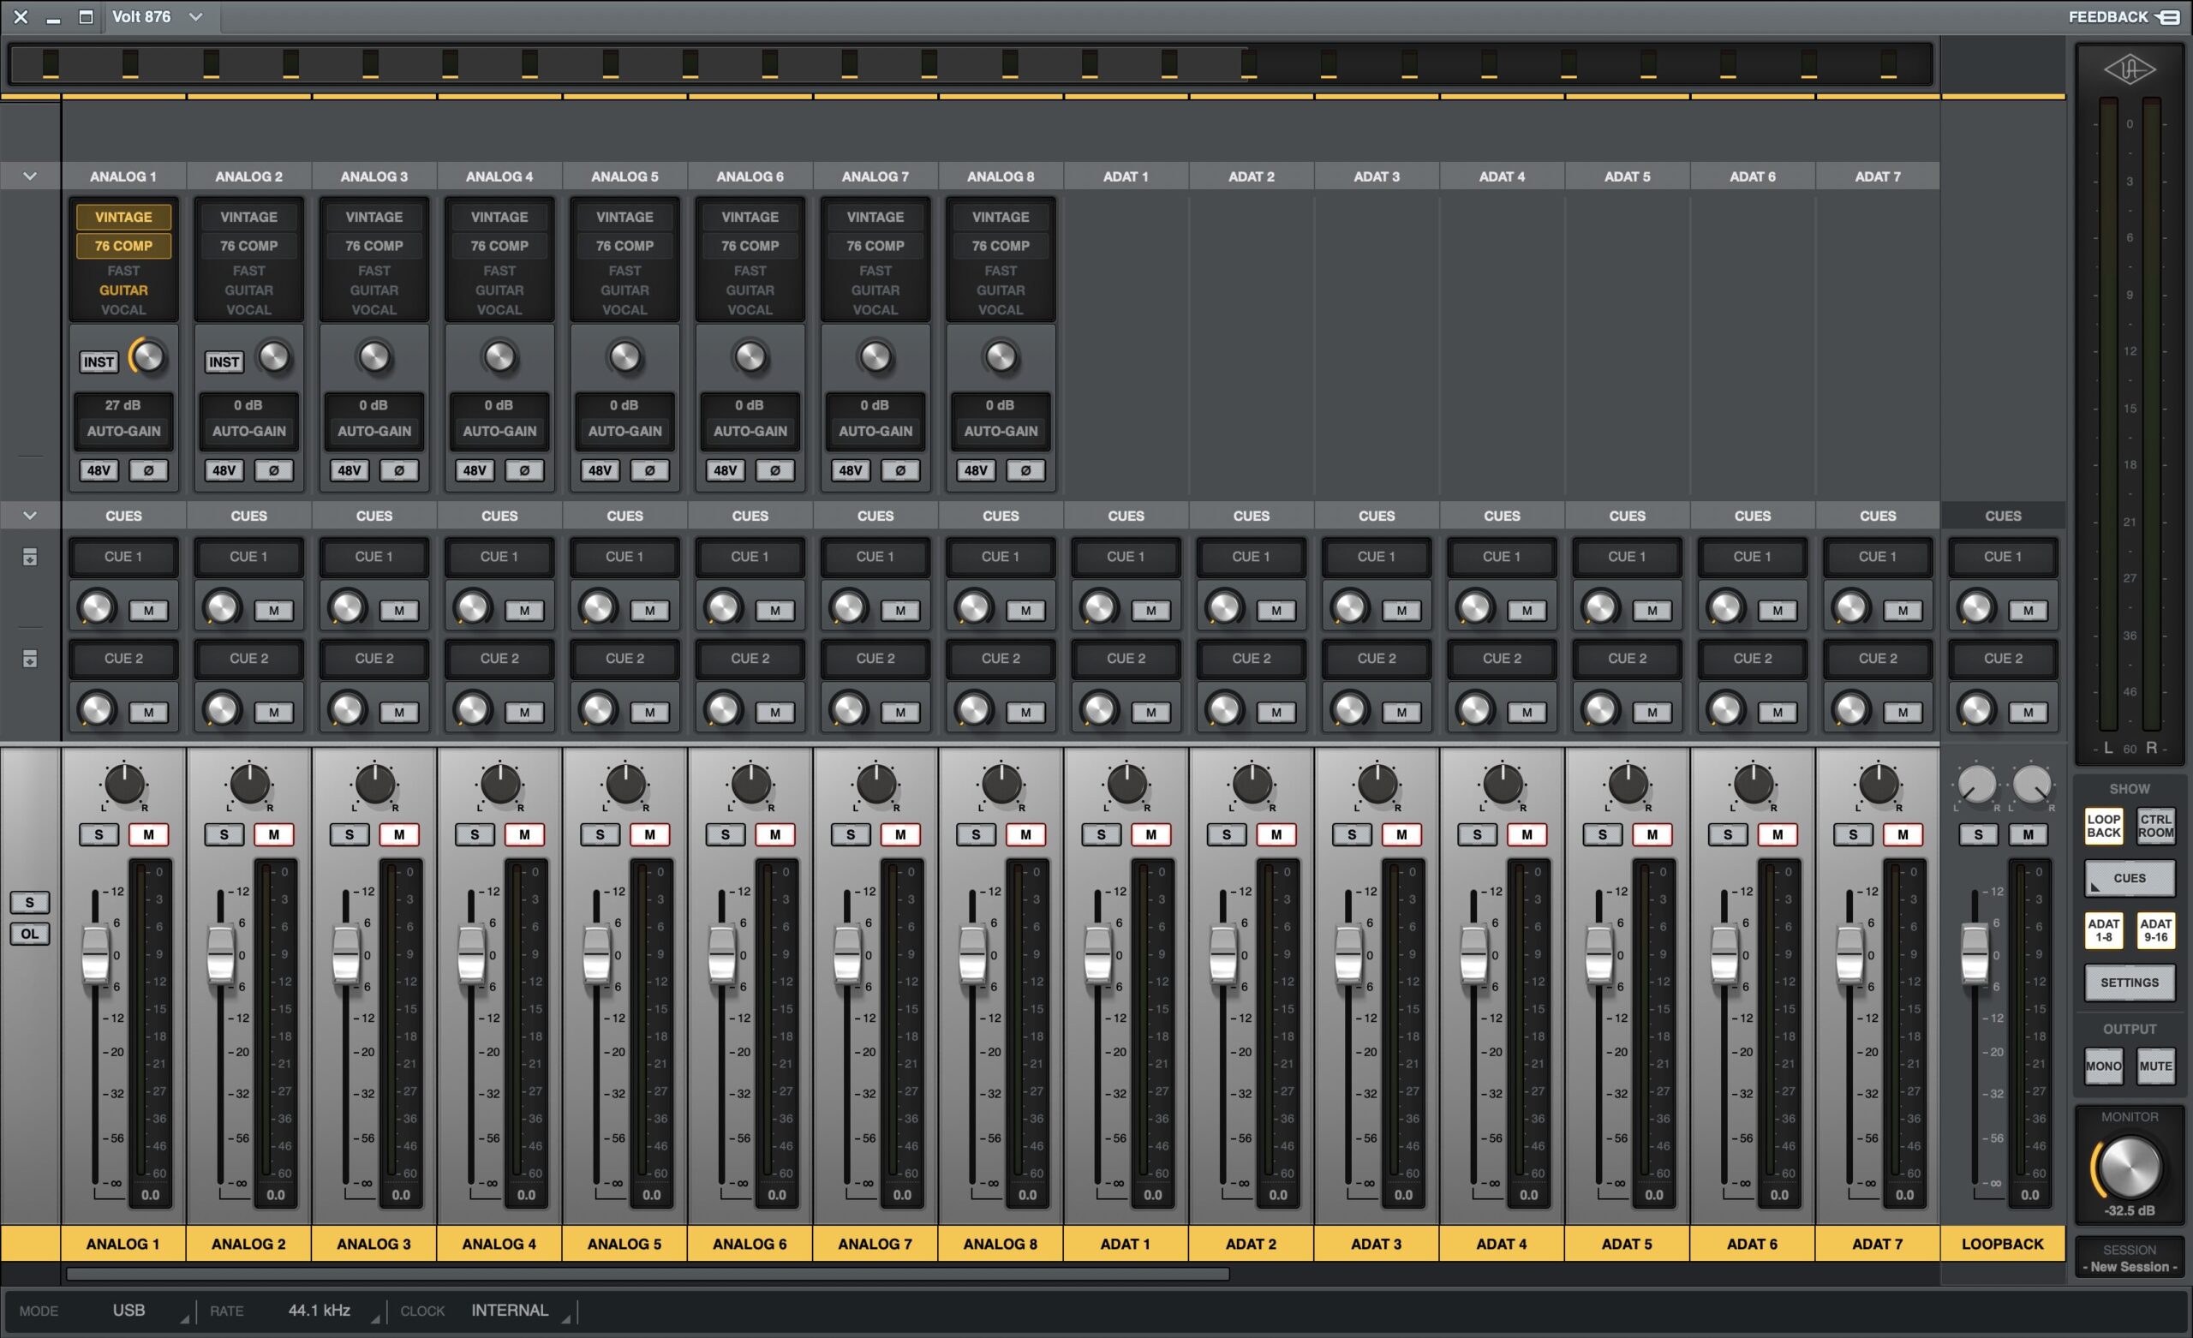Enable 48V phantom power on ANALOG 2
2193x1338 pixels.
224,470
